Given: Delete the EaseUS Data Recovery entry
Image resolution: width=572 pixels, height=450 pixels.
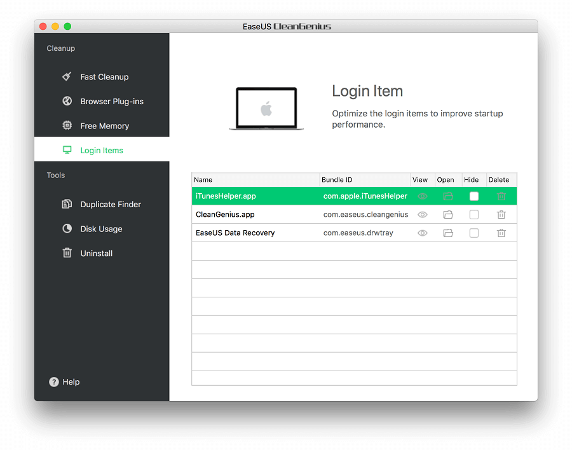Looking at the screenshot, I should 501,233.
